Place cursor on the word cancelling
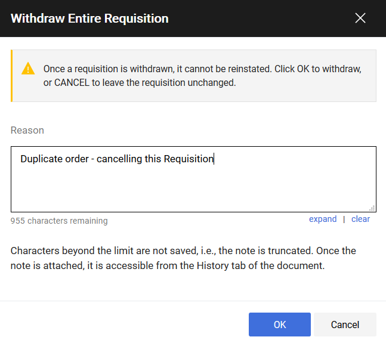 click(x=119, y=159)
